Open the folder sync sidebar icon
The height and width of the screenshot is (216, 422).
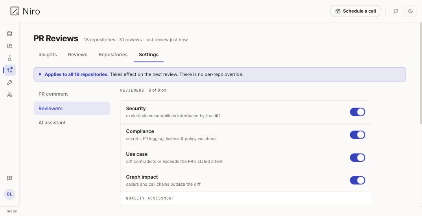coord(9,46)
